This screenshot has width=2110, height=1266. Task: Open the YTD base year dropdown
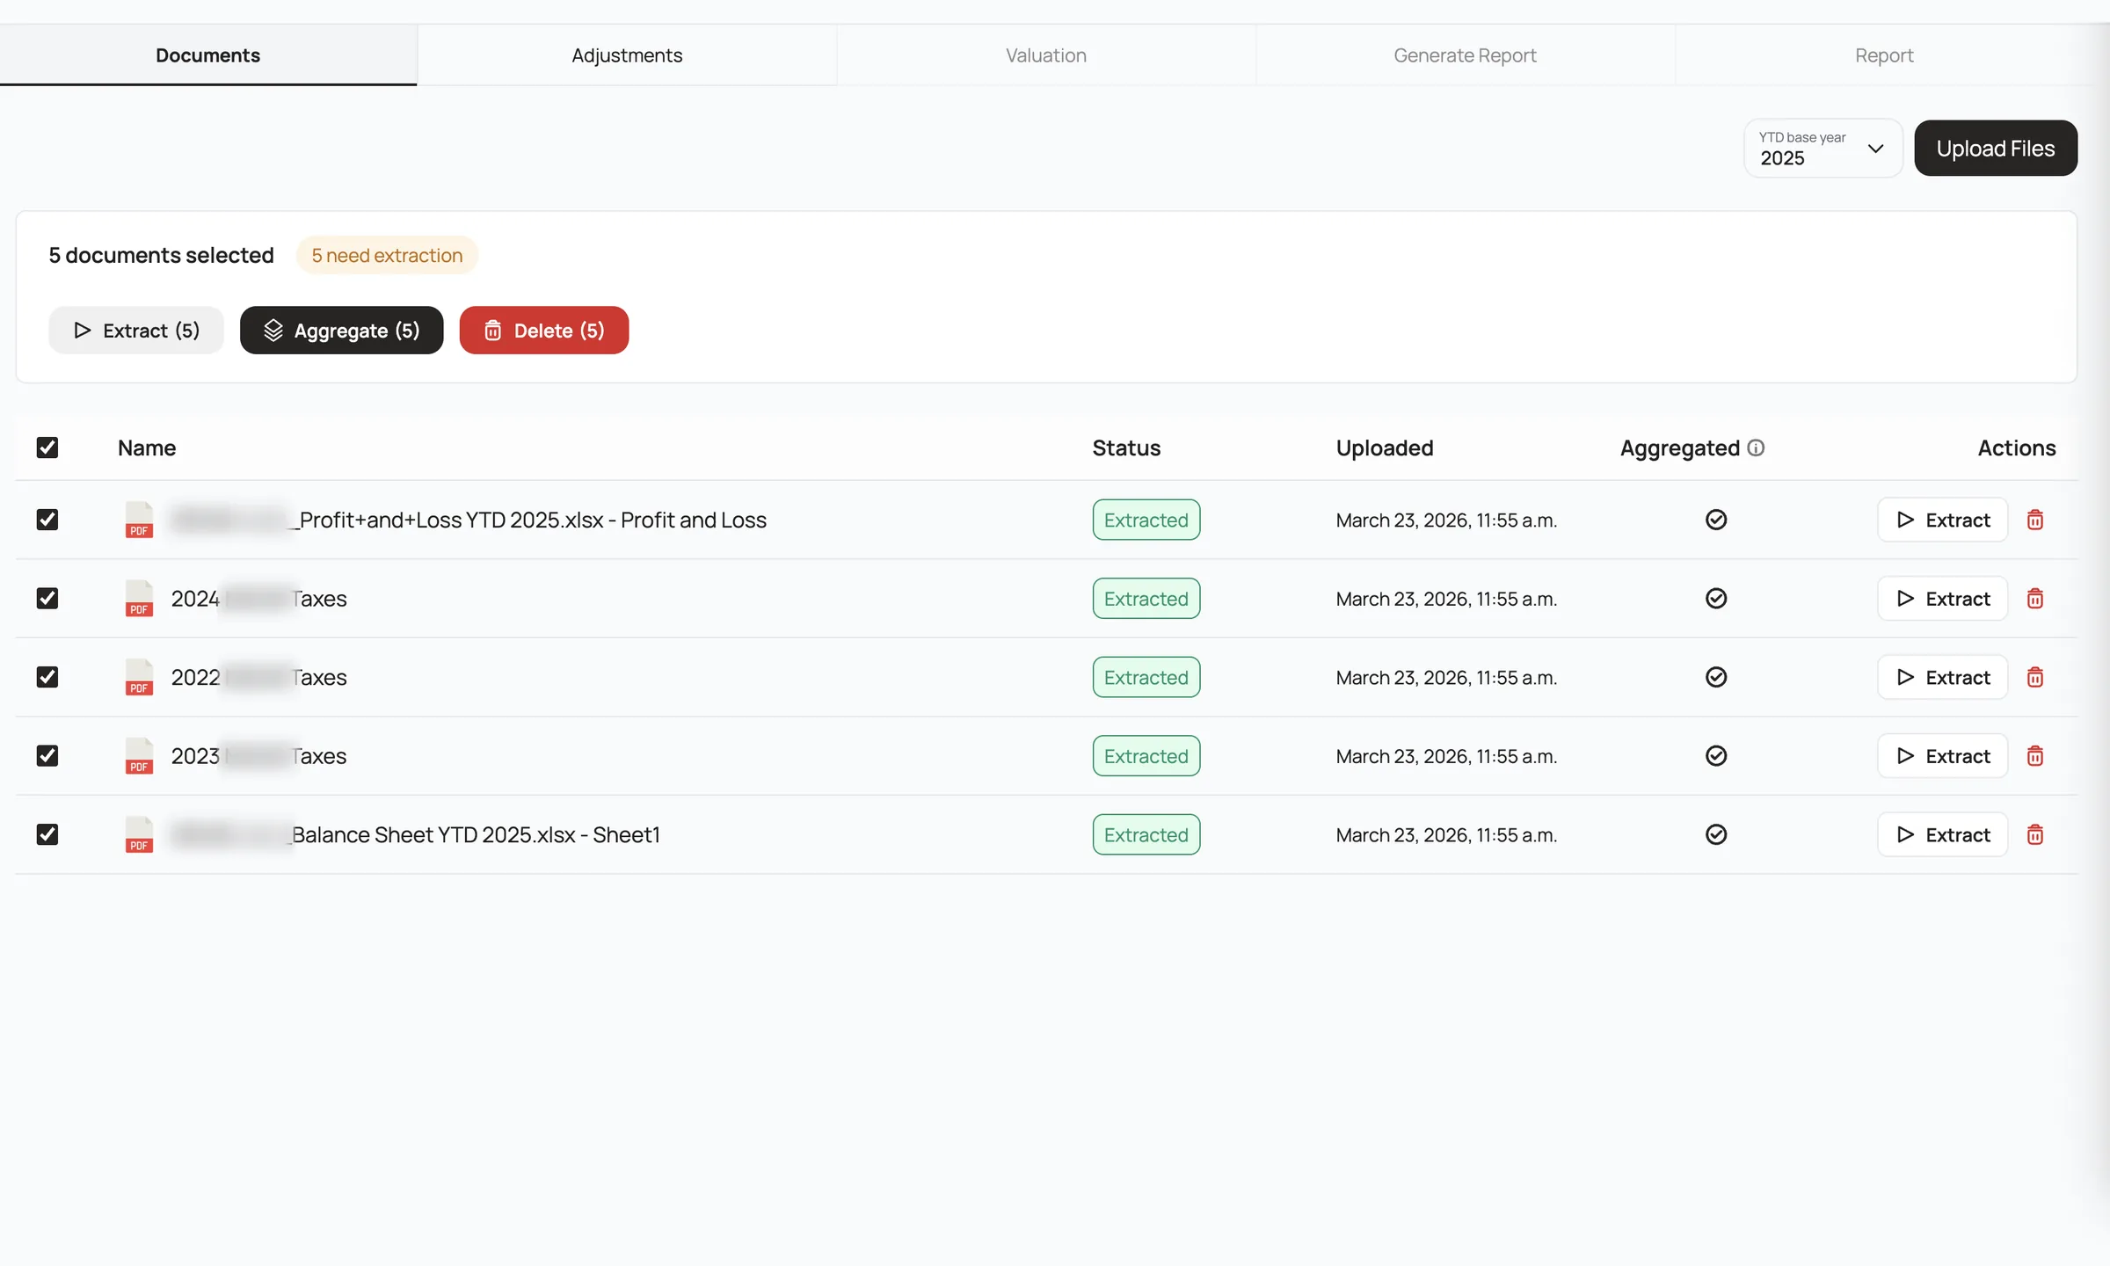[x=1823, y=148]
